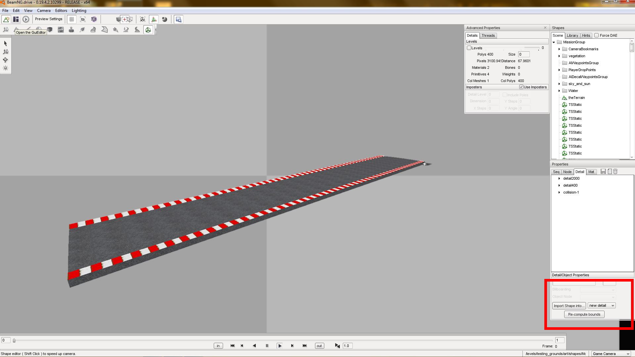Click the dark sphere shading icon
635x357 pixels.
tap(165, 19)
